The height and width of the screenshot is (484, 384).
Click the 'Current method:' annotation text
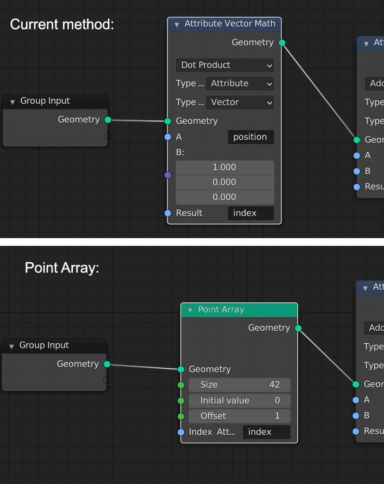(x=62, y=25)
